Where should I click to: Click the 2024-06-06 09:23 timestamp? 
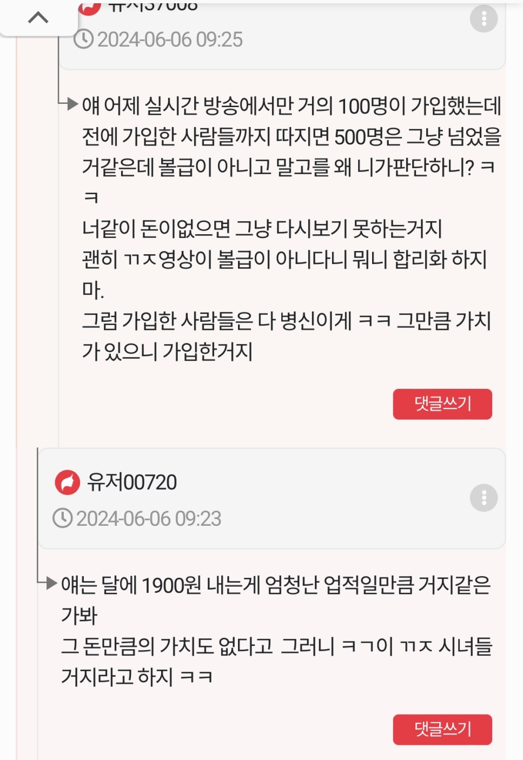(149, 519)
